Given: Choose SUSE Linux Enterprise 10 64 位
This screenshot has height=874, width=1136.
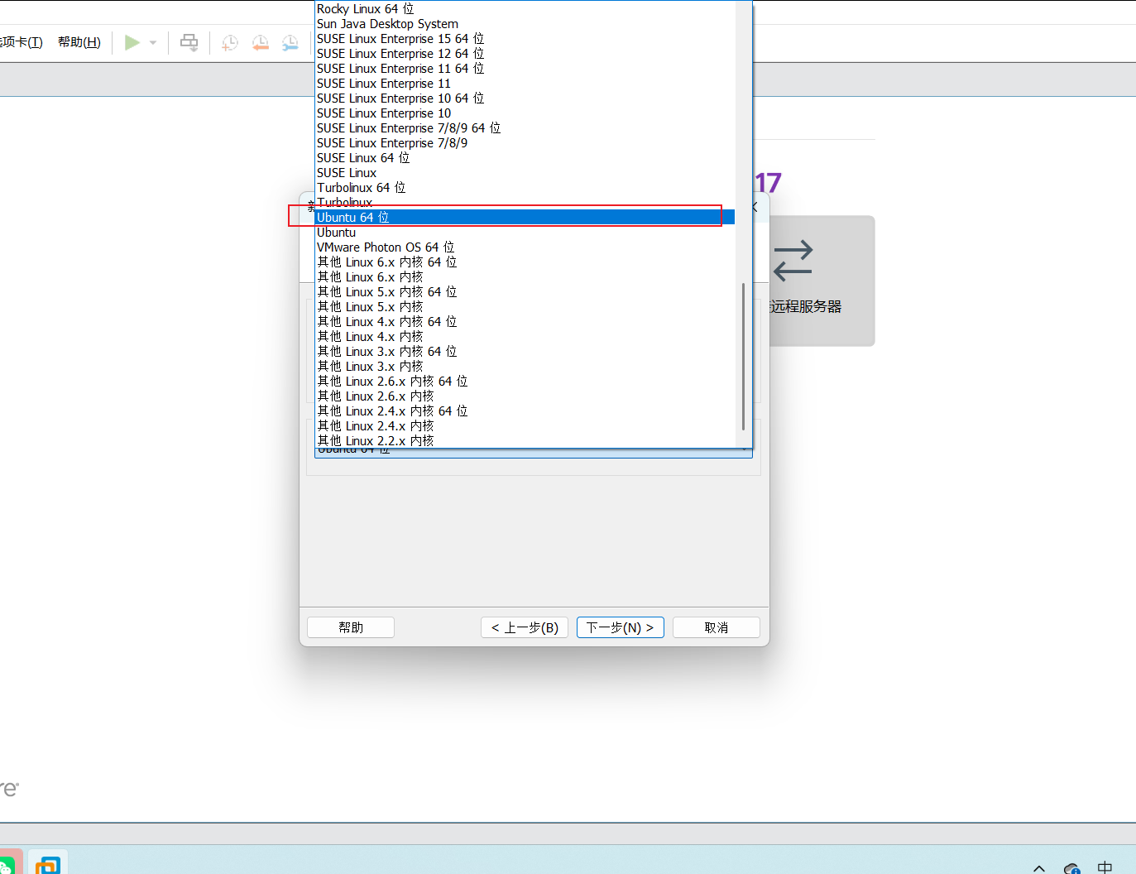Looking at the screenshot, I should (525, 98).
